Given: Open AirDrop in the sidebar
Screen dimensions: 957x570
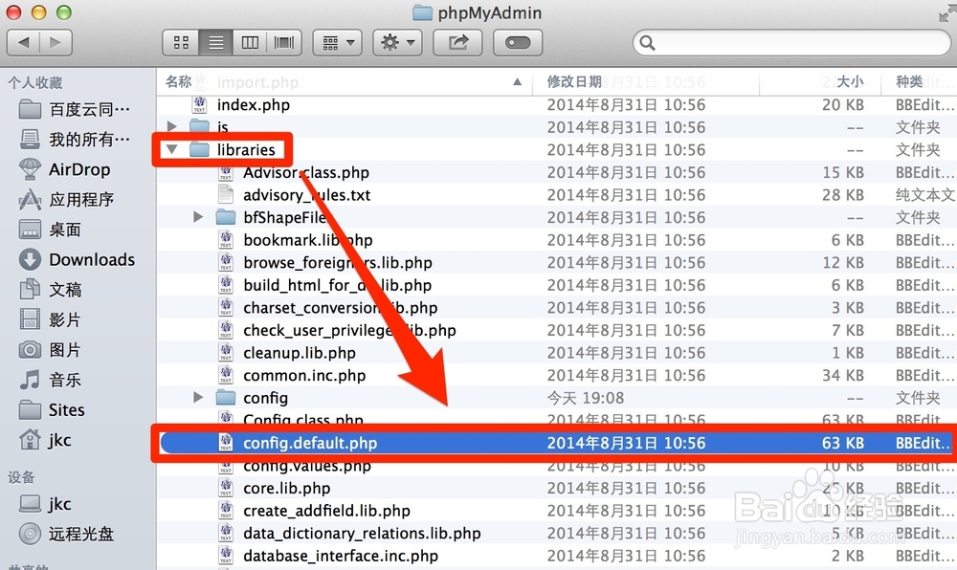Looking at the screenshot, I should 65,169.
